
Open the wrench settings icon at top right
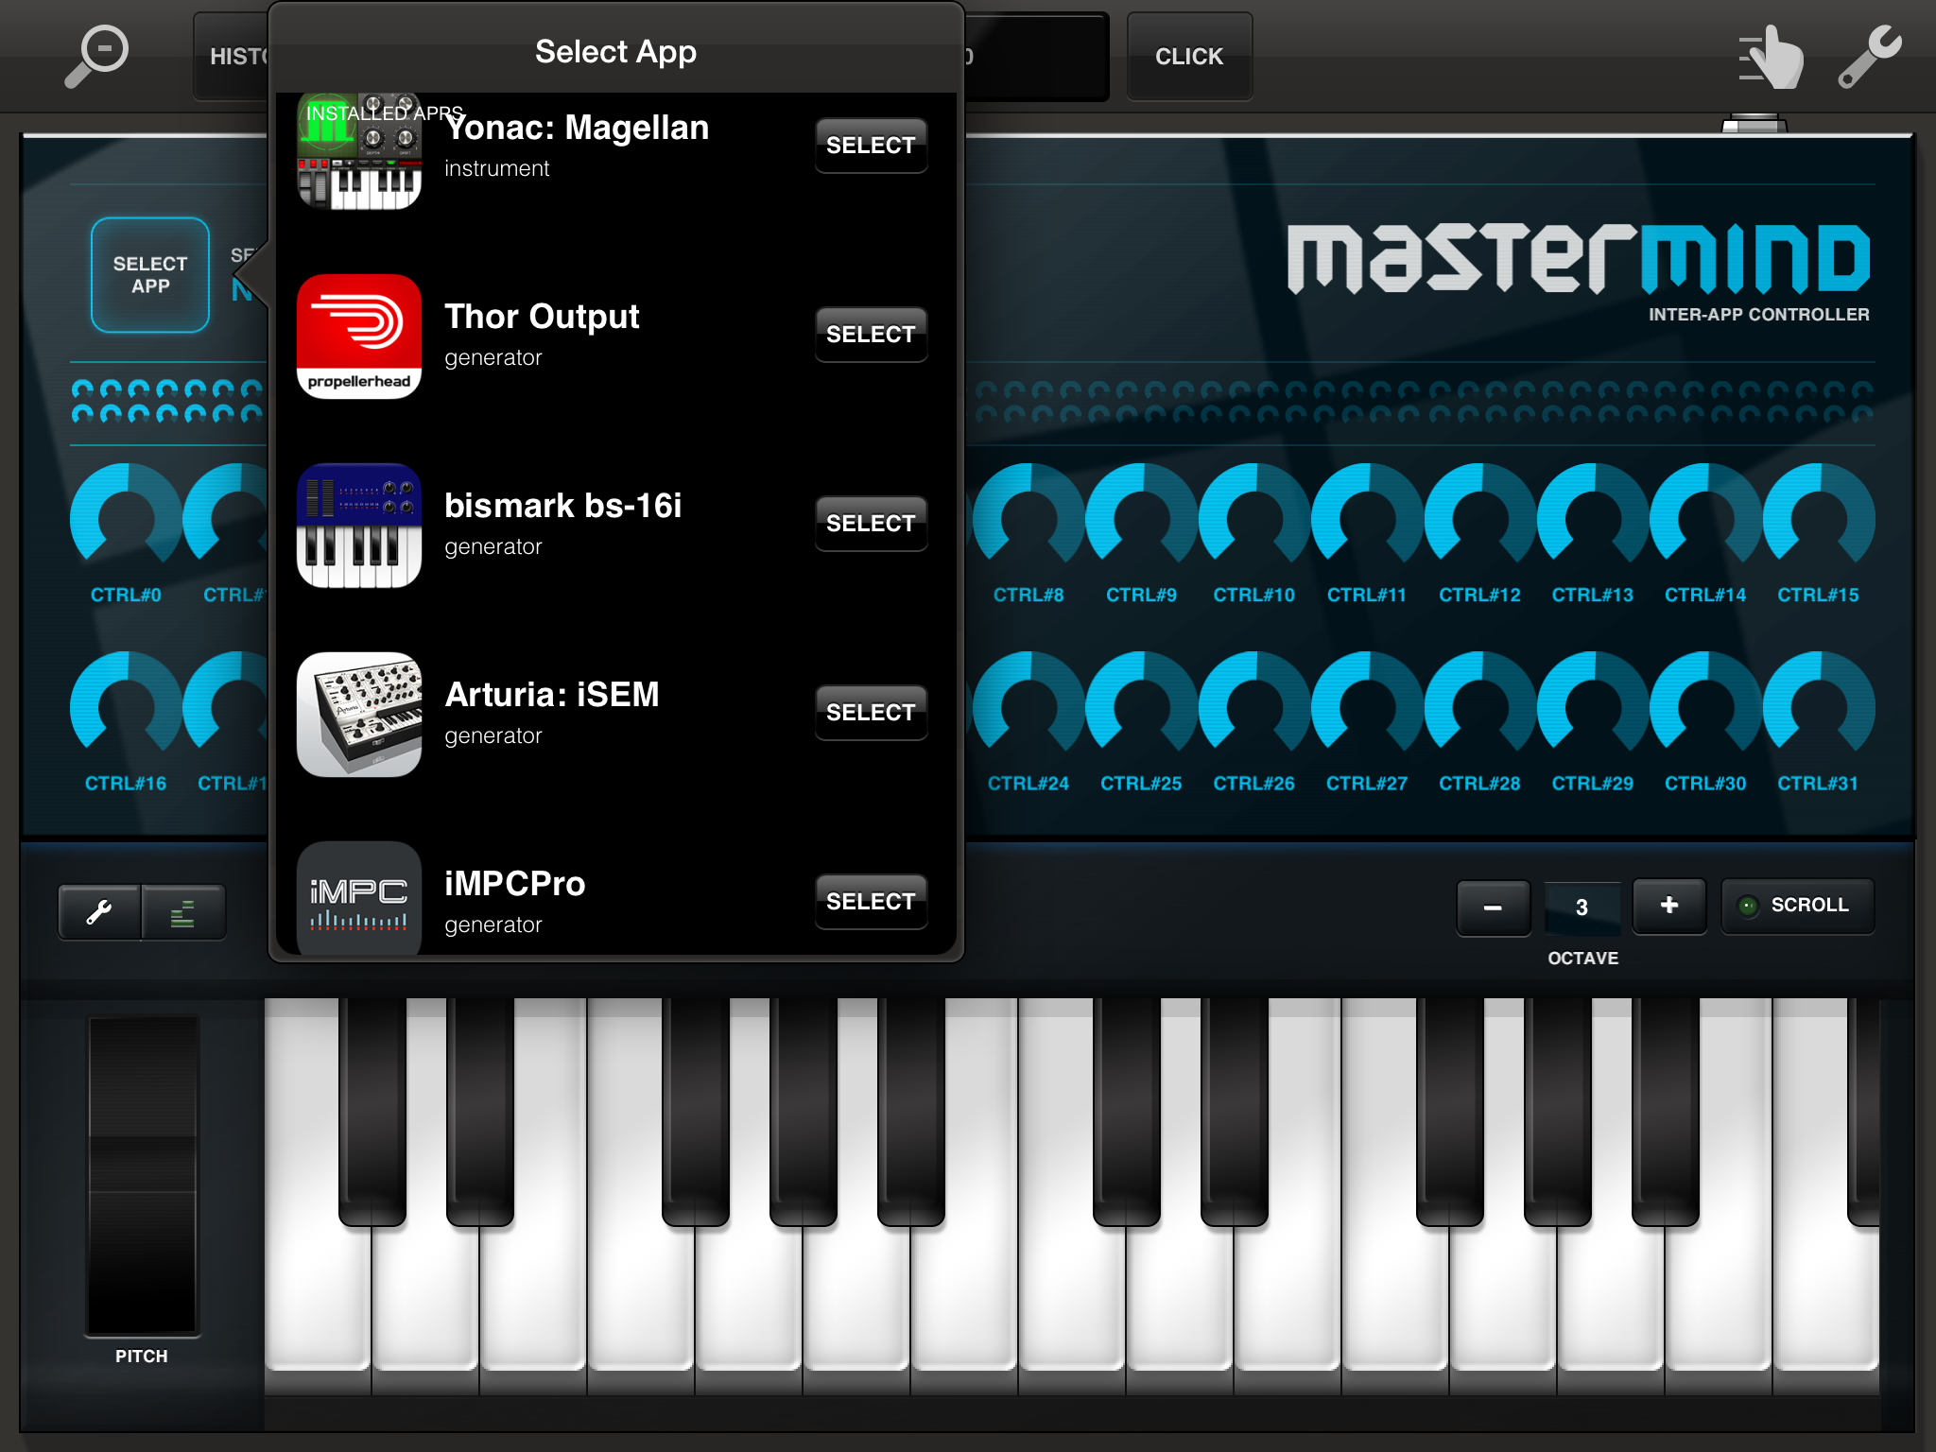[x=1870, y=57]
